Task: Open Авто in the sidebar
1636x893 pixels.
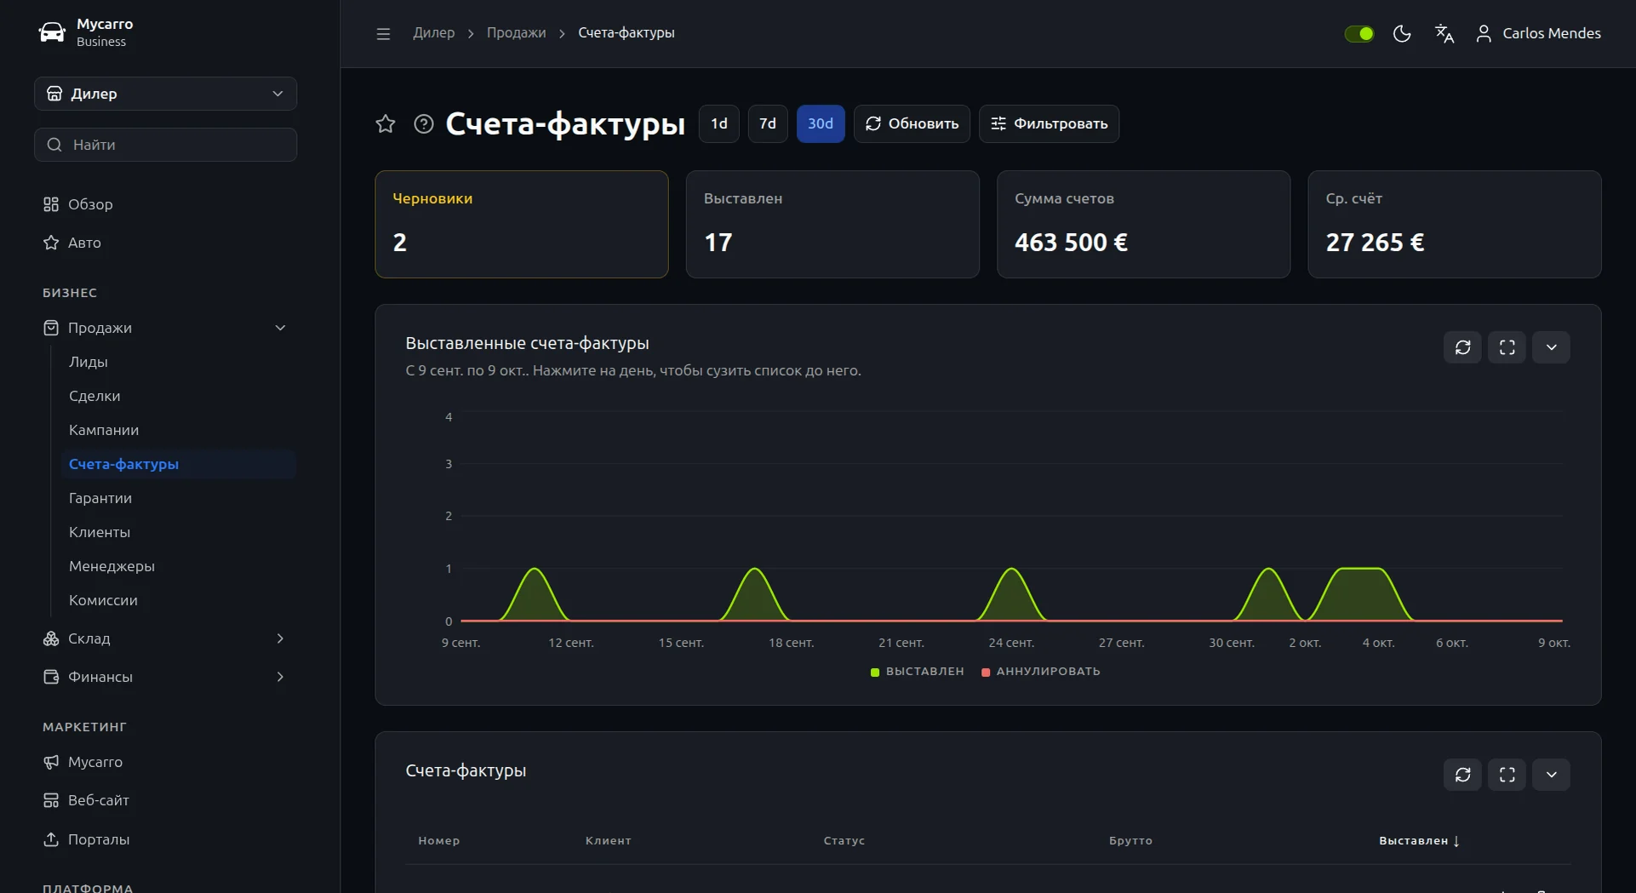Action: (165, 243)
